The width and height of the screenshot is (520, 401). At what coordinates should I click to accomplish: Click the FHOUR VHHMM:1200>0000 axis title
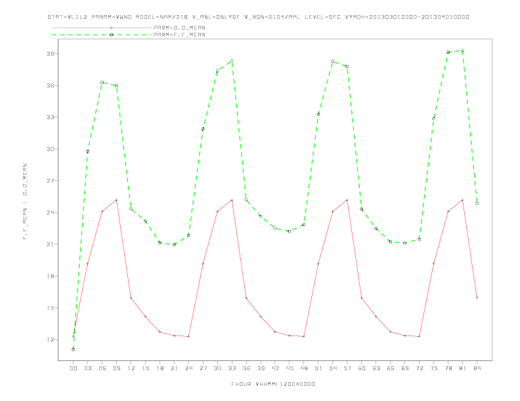pos(273,384)
